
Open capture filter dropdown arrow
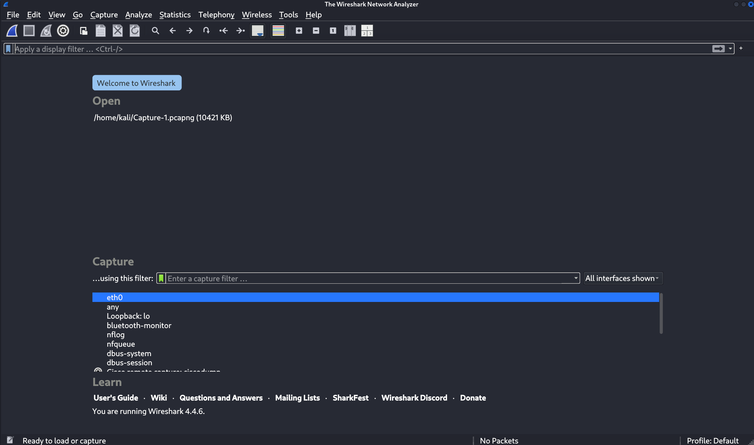coord(576,278)
